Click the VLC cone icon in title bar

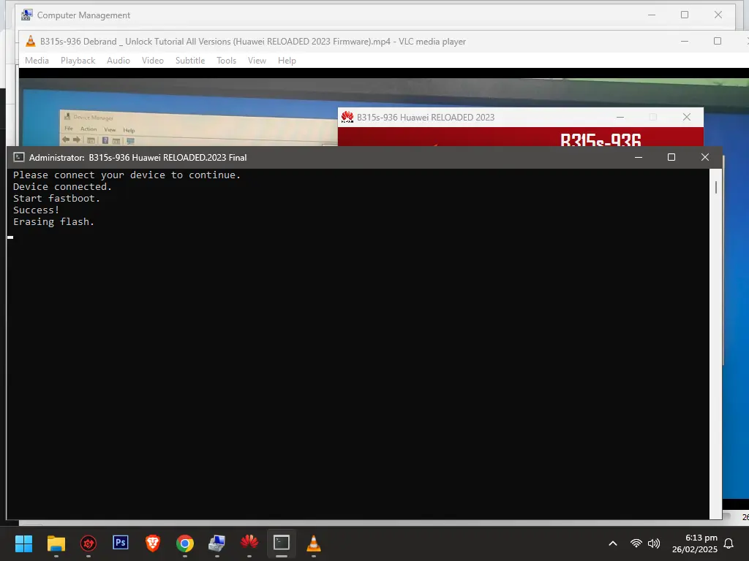click(31, 42)
